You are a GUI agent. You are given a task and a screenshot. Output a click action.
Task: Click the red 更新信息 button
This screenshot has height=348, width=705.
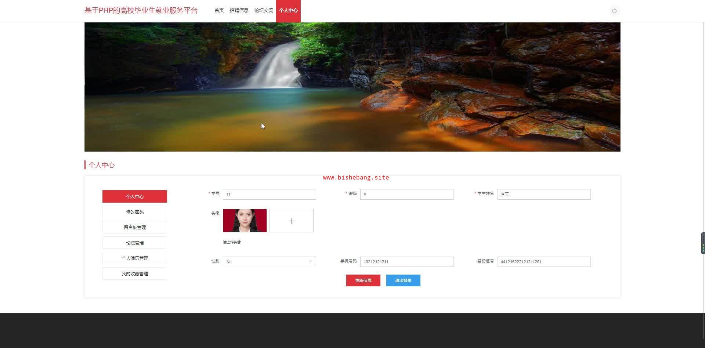click(363, 280)
